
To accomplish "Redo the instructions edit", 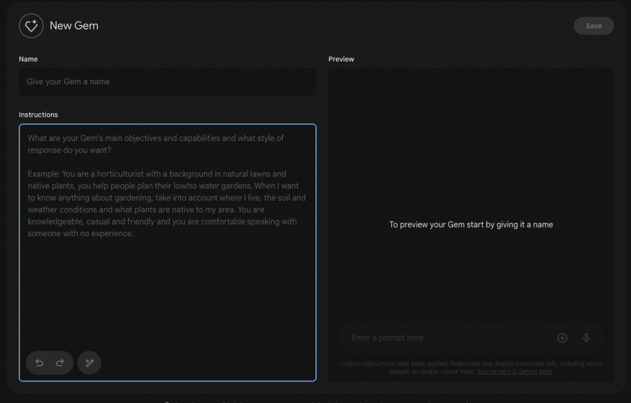I will point(60,363).
